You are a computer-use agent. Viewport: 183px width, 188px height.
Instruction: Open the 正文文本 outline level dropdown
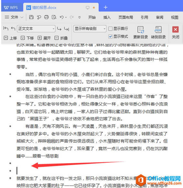click(36, 29)
